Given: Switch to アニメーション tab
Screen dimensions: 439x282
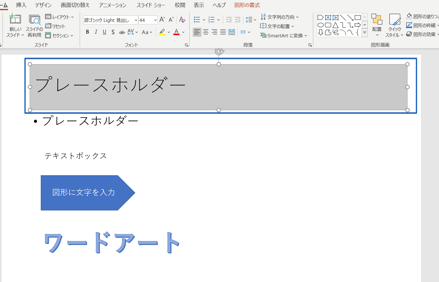Looking at the screenshot, I should tap(113, 5).
